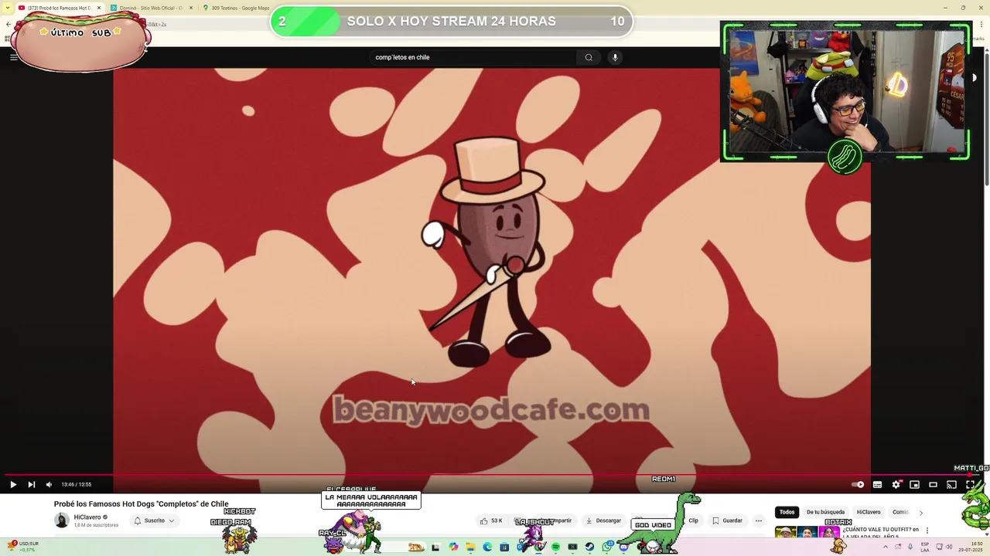Open Microsoft Edge from the taskbar
Image resolution: width=990 pixels, height=556 pixels.
pyautogui.click(x=487, y=547)
